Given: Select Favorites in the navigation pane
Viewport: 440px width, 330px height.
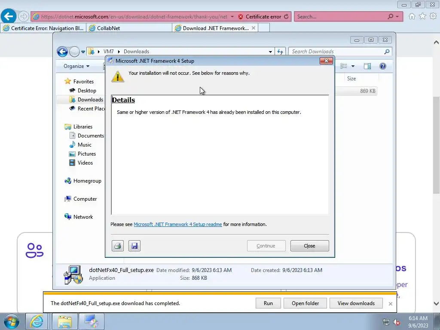Looking at the screenshot, I should pyautogui.click(x=83, y=81).
